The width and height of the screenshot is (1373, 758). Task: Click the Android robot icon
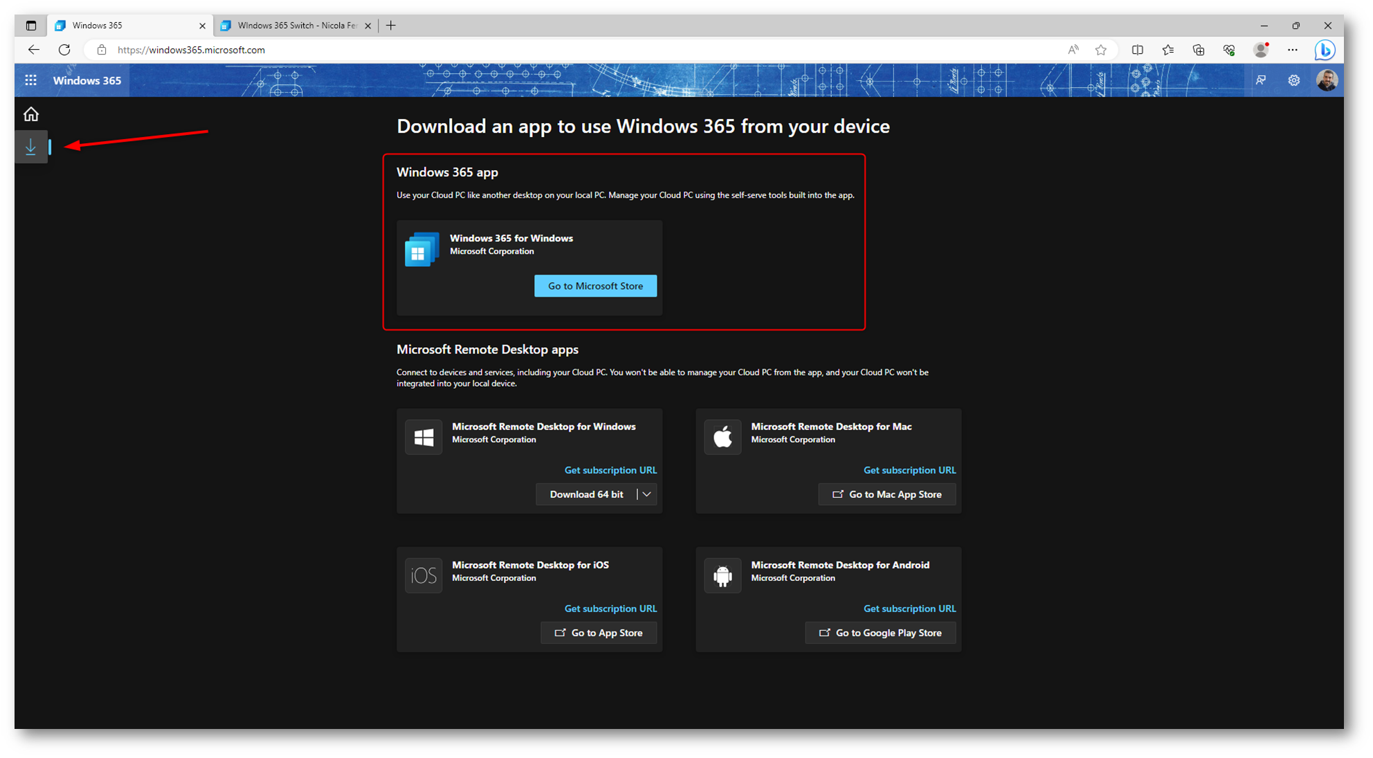tap(722, 575)
